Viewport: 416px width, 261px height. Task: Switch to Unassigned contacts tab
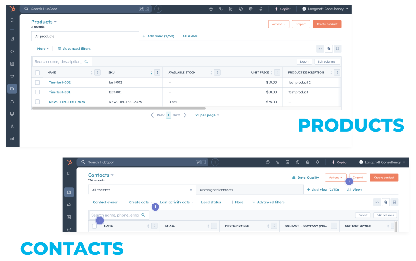(x=250, y=190)
